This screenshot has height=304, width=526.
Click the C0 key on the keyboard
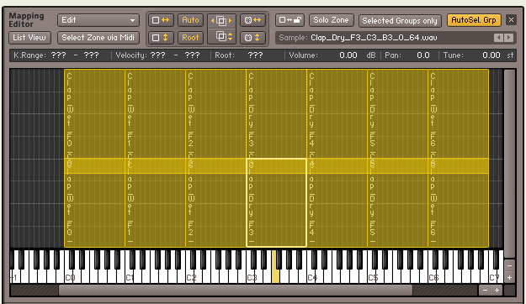coord(69,276)
